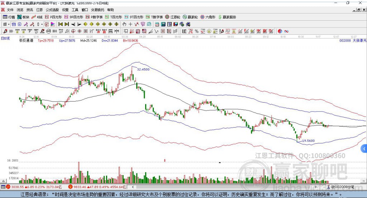Click the Tp=29.7518 value
This screenshot has width=367, height=198.
(46, 40)
